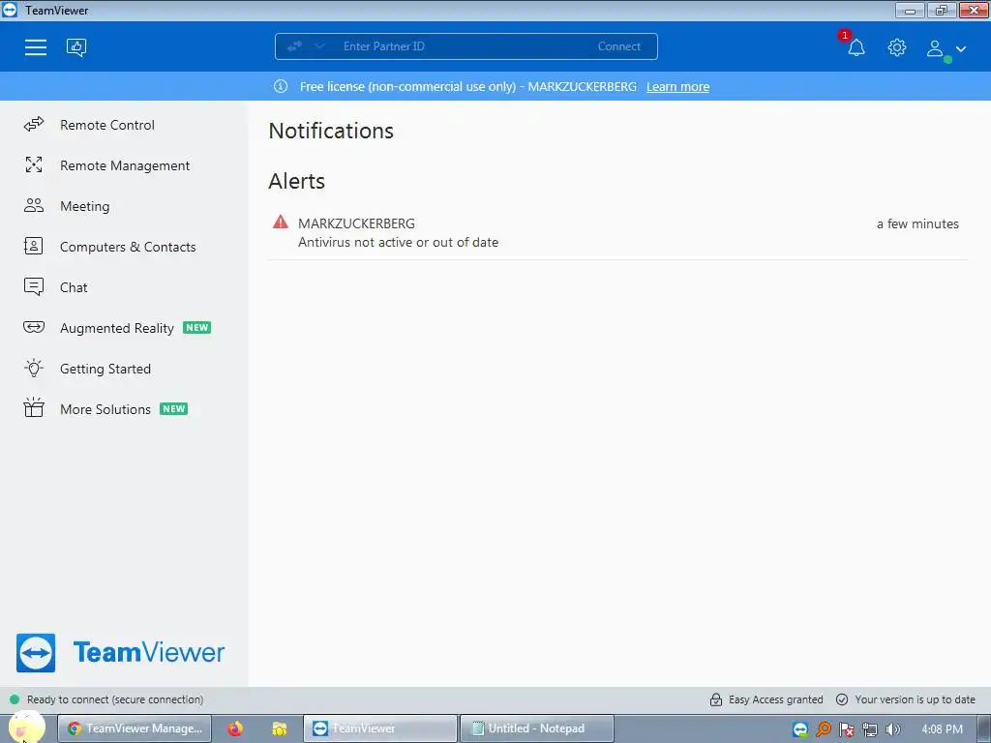This screenshot has height=743, width=991.
Task: Click the Remote Management icon in sidebar
Action: click(34, 164)
